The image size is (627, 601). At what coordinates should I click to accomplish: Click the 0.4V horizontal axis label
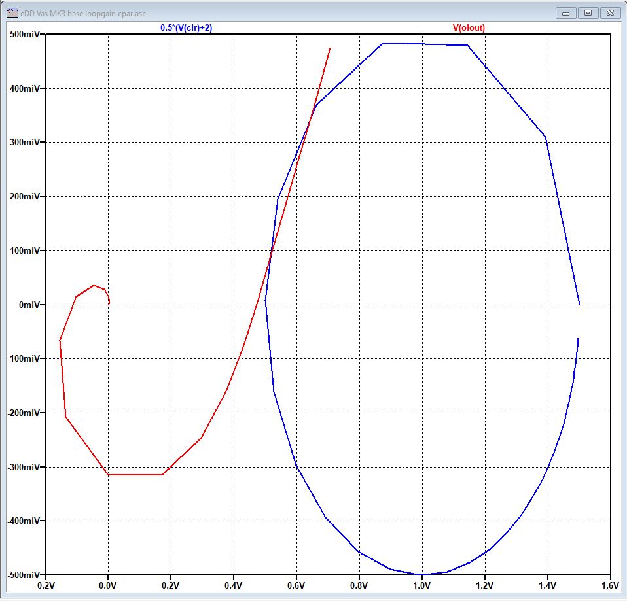[x=234, y=586]
